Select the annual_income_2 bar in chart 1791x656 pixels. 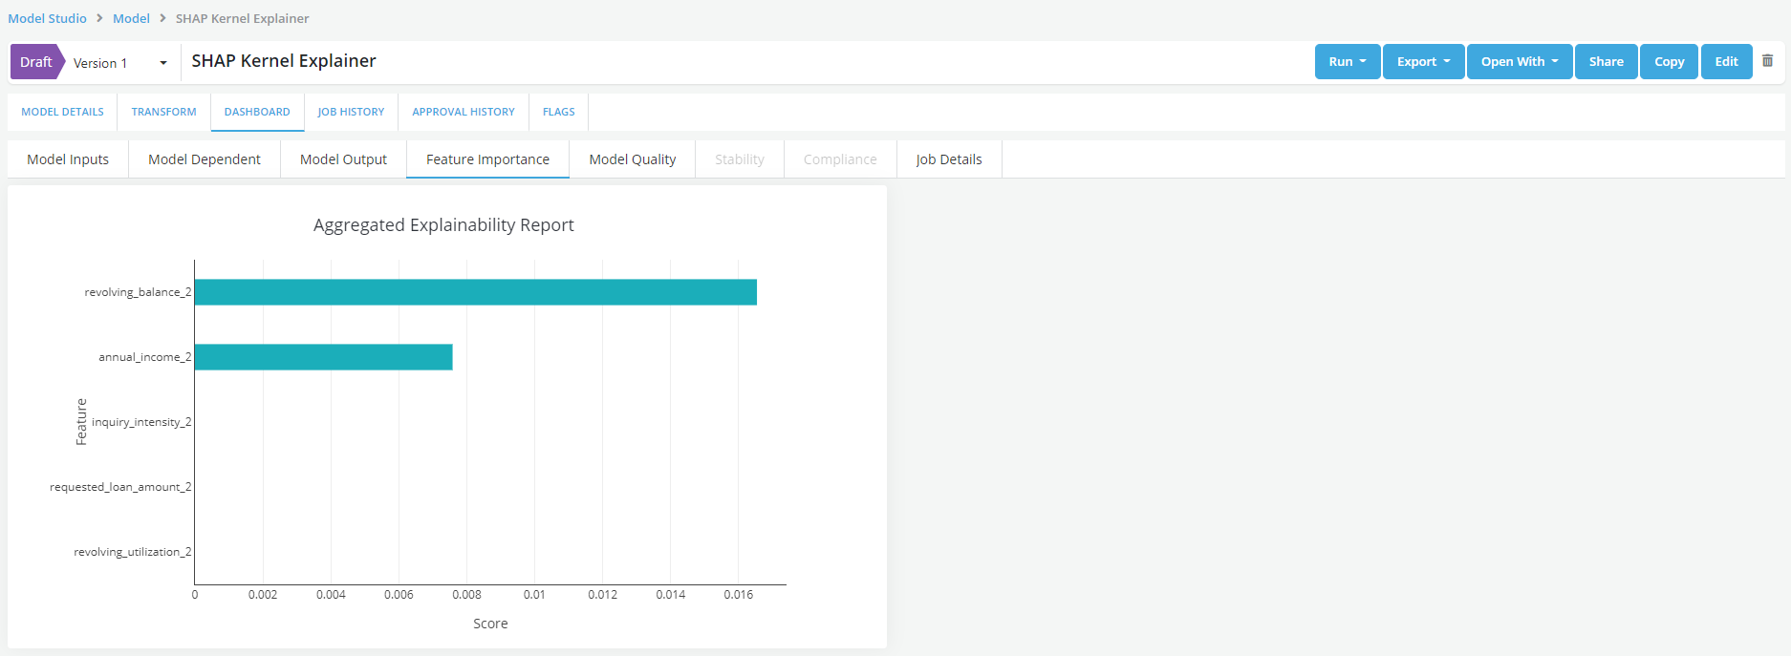pyautogui.click(x=323, y=357)
